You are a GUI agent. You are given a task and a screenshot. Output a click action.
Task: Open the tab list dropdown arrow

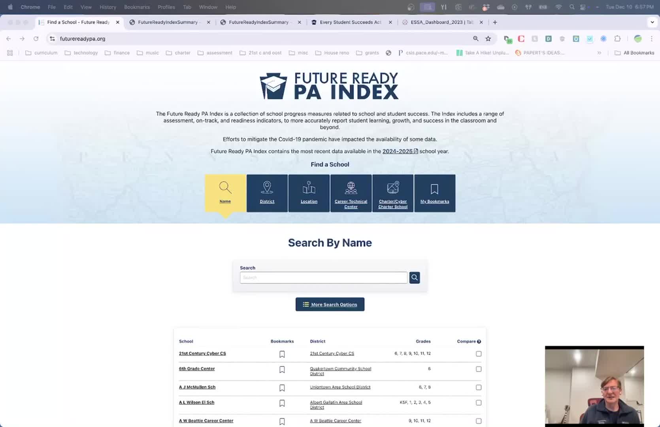(652, 22)
